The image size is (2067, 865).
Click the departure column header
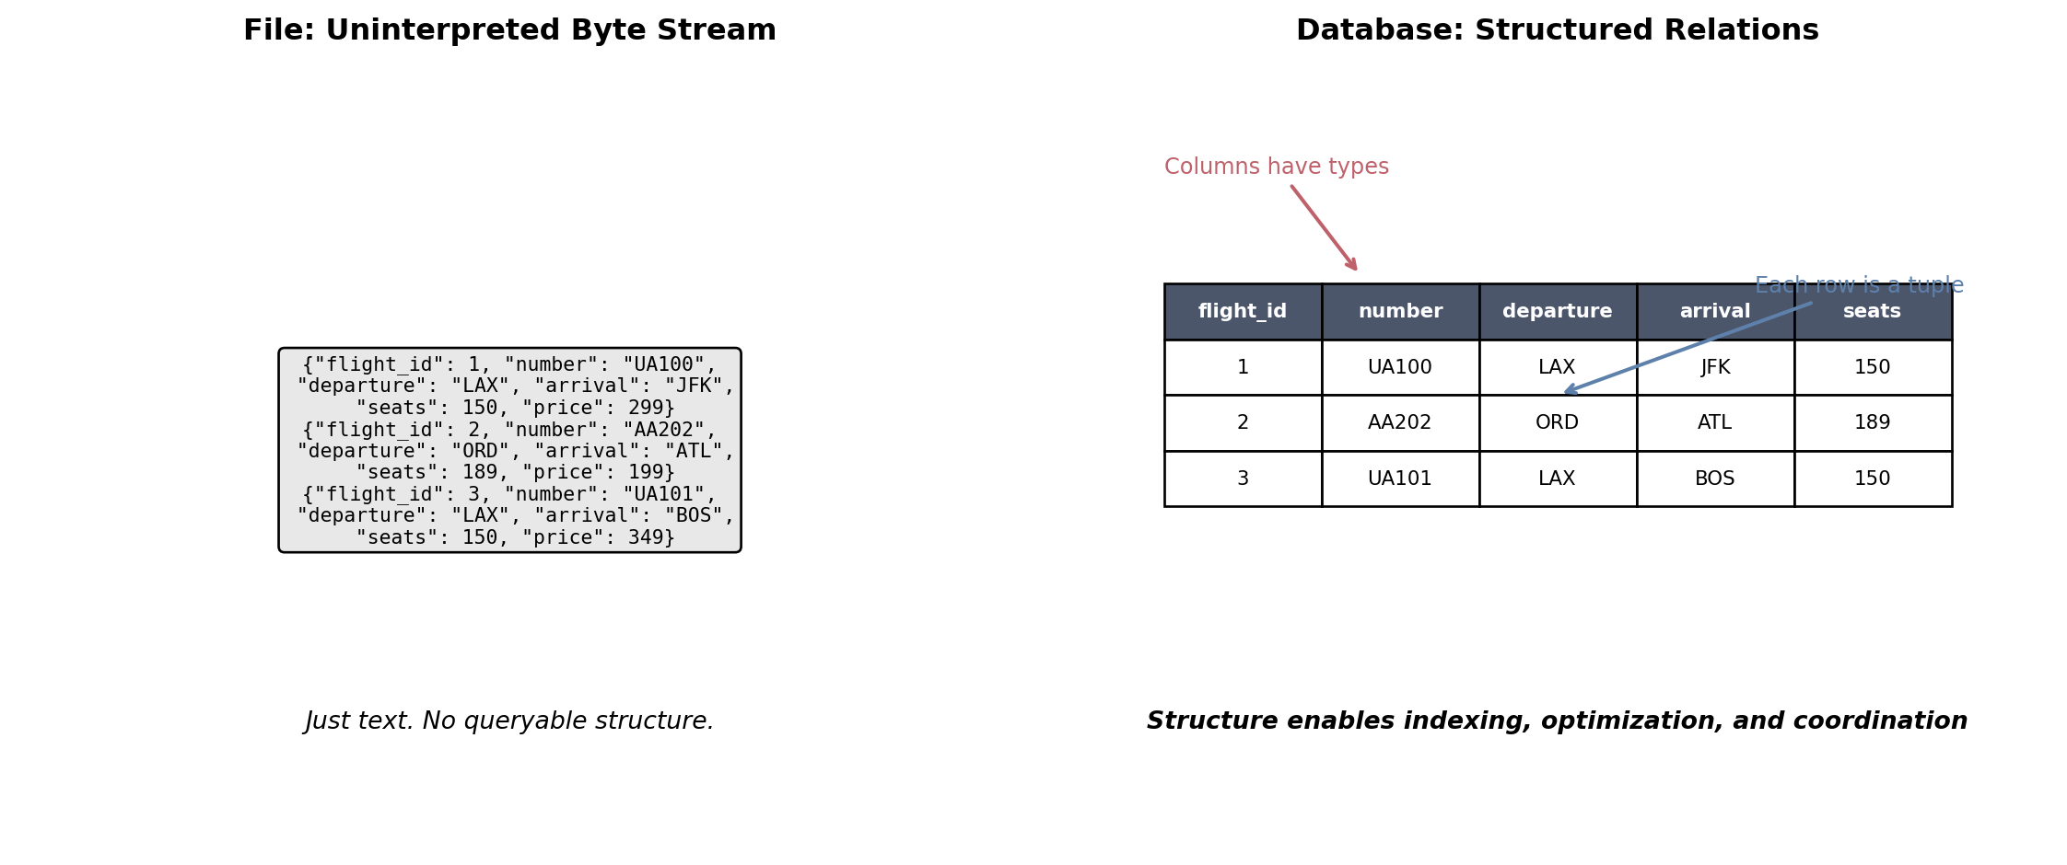pyautogui.click(x=1557, y=312)
